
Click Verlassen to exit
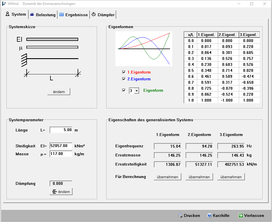[251, 215]
